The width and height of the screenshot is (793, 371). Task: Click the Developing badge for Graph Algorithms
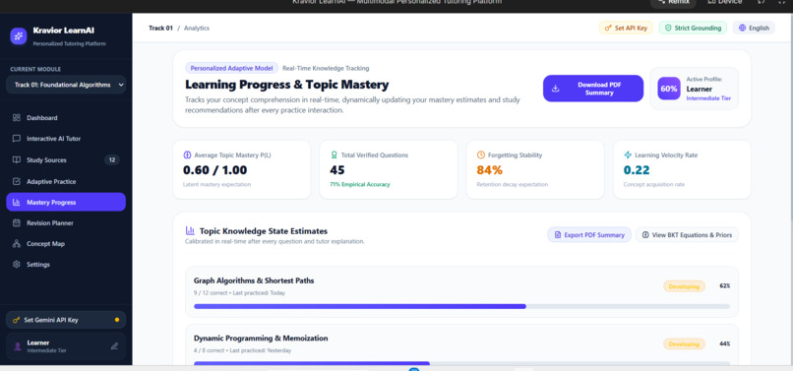click(684, 286)
